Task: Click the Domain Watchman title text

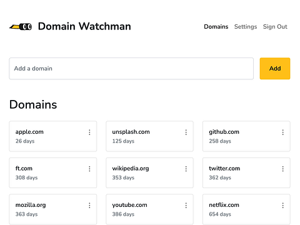Action: [x=84, y=26]
